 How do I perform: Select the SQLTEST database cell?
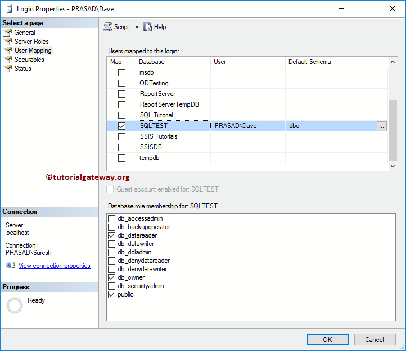pyautogui.click(x=173, y=126)
